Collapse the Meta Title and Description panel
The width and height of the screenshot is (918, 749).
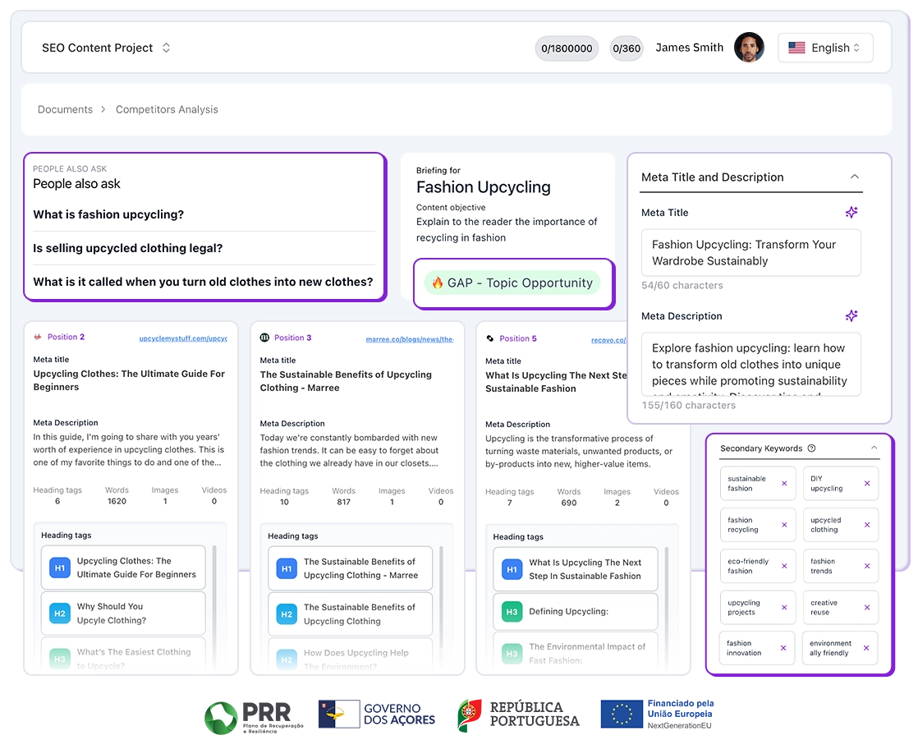point(855,176)
